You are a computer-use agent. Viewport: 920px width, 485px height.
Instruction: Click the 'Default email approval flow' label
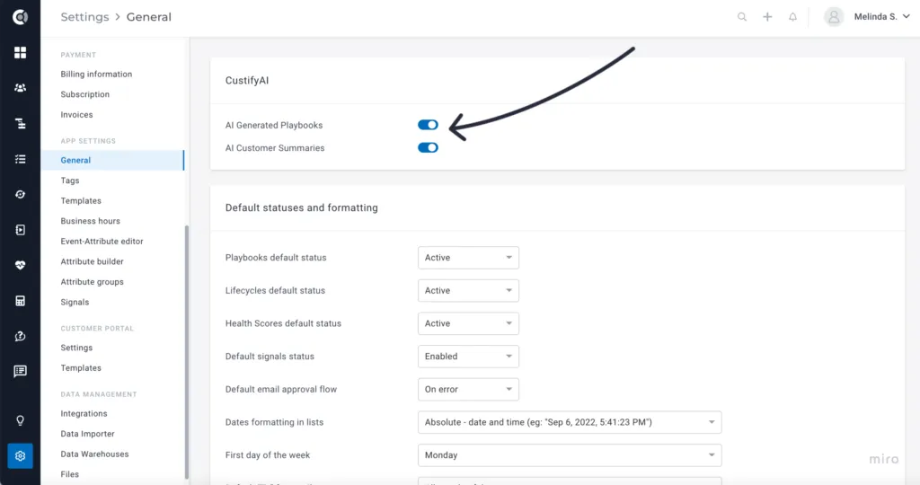pyautogui.click(x=281, y=390)
